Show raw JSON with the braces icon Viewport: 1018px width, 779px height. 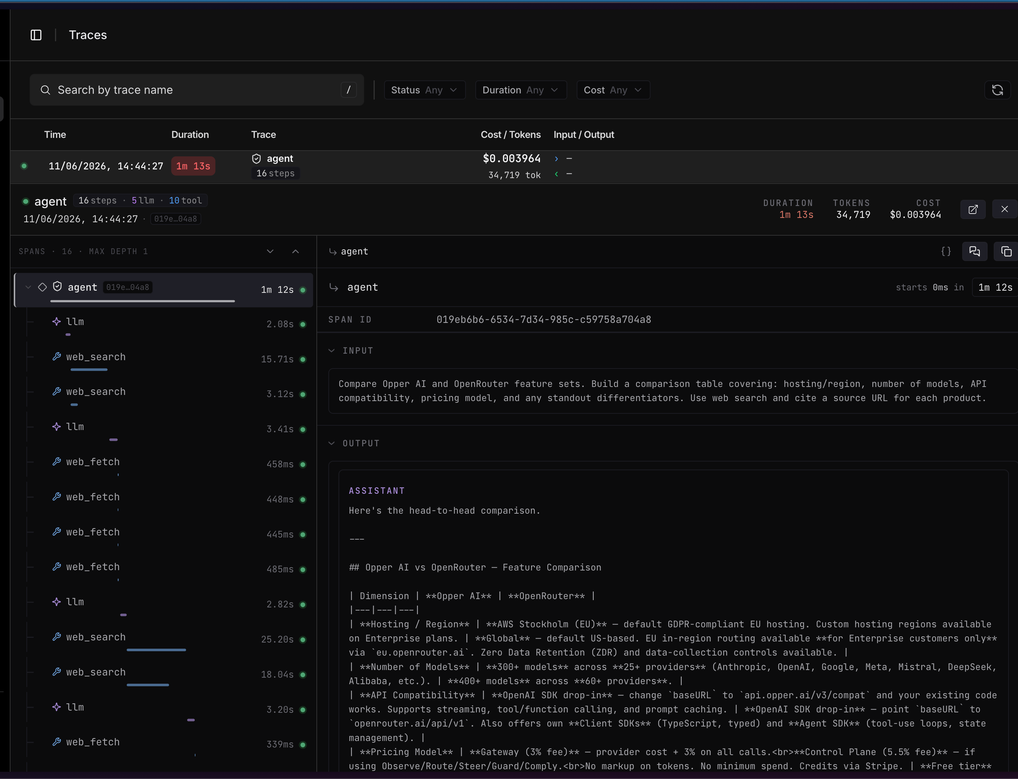click(x=946, y=251)
